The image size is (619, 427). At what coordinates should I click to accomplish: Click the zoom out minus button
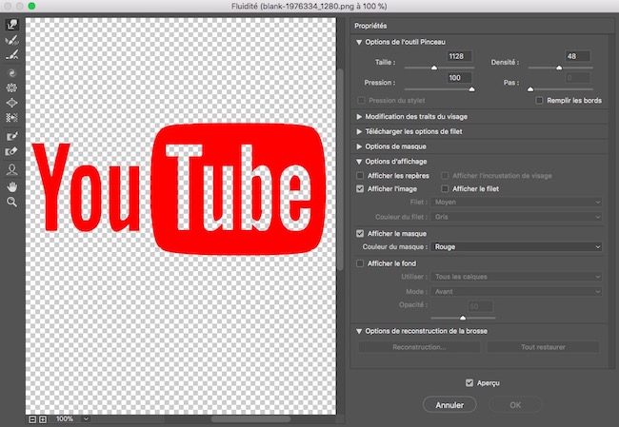coord(32,419)
